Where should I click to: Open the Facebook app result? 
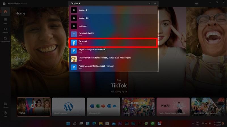pyautogui.click(x=113, y=43)
